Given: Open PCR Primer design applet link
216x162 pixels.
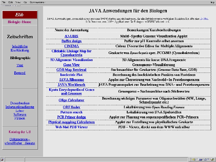Looking at the screenshot, I should [x=71, y=117].
